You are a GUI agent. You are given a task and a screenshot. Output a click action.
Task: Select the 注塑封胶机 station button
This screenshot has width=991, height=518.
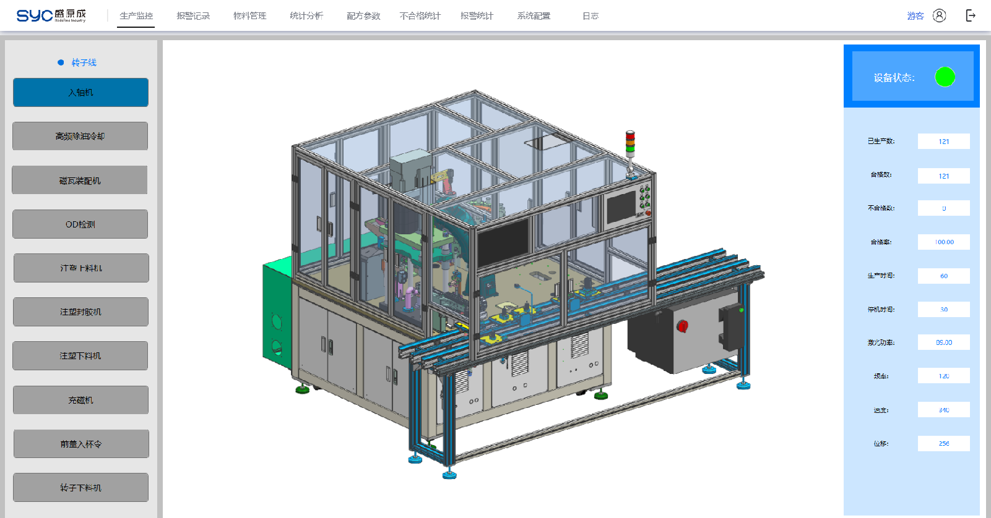point(81,312)
